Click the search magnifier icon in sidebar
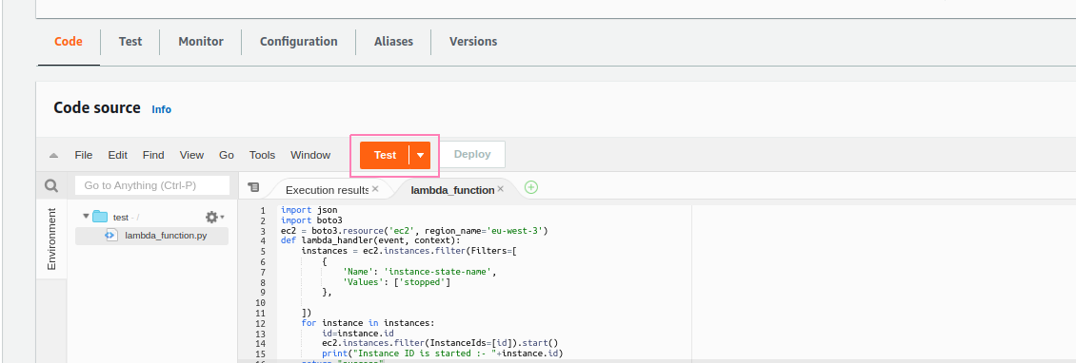Screen dimensions: 1076x363 pyautogui.click(x=51, y=185)
